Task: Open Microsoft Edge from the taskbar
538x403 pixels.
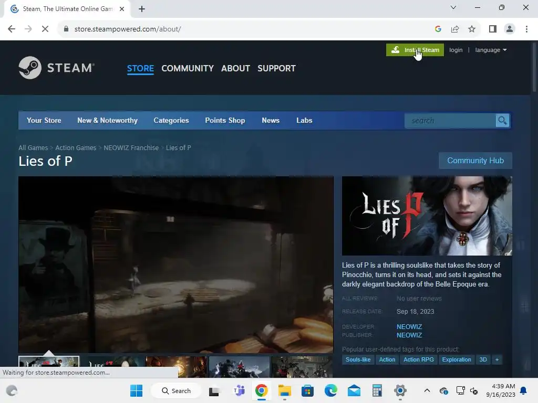Action: point(331,390)
